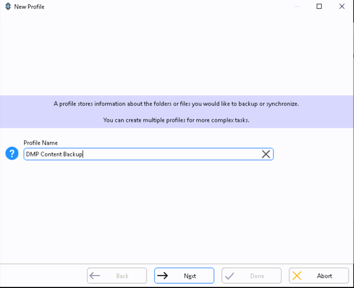Viewport: 354px width, 288px height.
Task: Click the 'DMP Content Backup' text
Action: pos(54,154)
